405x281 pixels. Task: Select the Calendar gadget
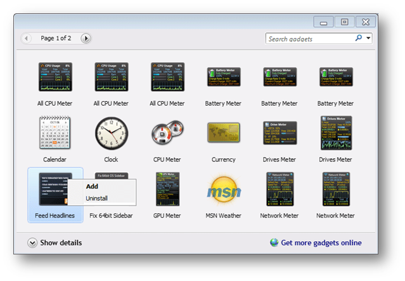point(55,139)
